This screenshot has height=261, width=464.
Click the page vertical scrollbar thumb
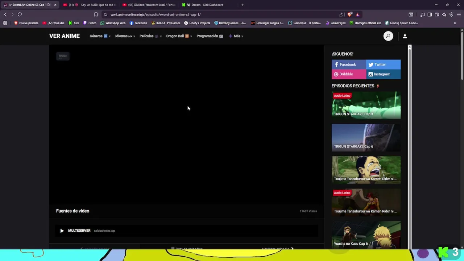(x=462, y=55)
